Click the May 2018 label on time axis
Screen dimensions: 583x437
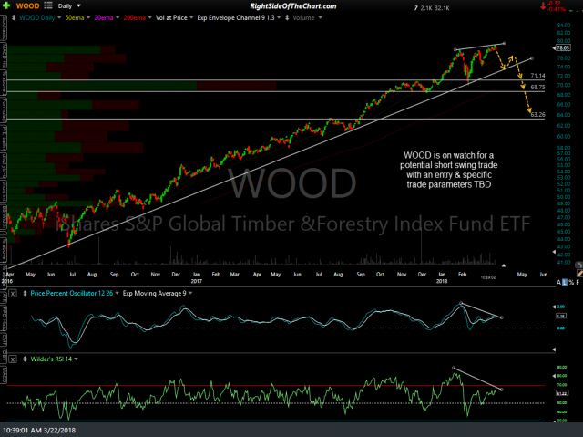click(522, 275)
